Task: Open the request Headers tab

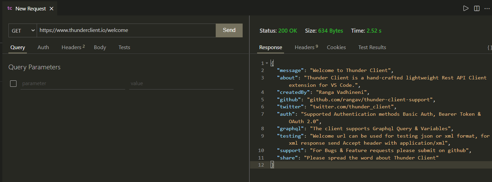Action: pos(73,47)
